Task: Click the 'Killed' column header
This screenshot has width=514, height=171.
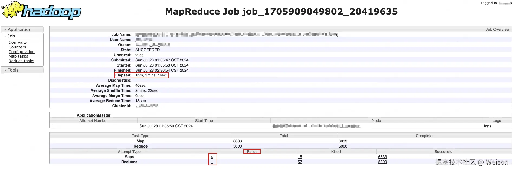Action: [x=336, y=152]
